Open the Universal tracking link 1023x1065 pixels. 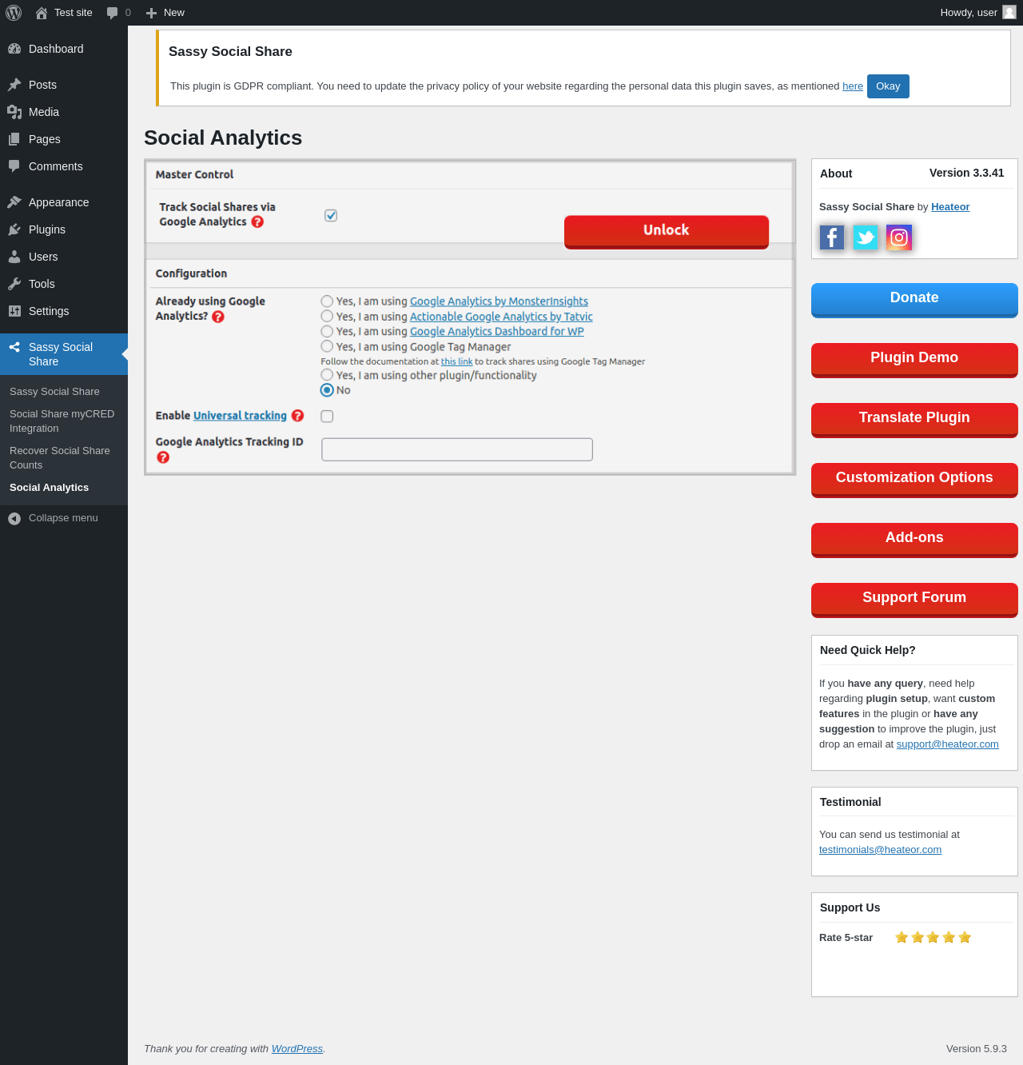click(240, 416)
